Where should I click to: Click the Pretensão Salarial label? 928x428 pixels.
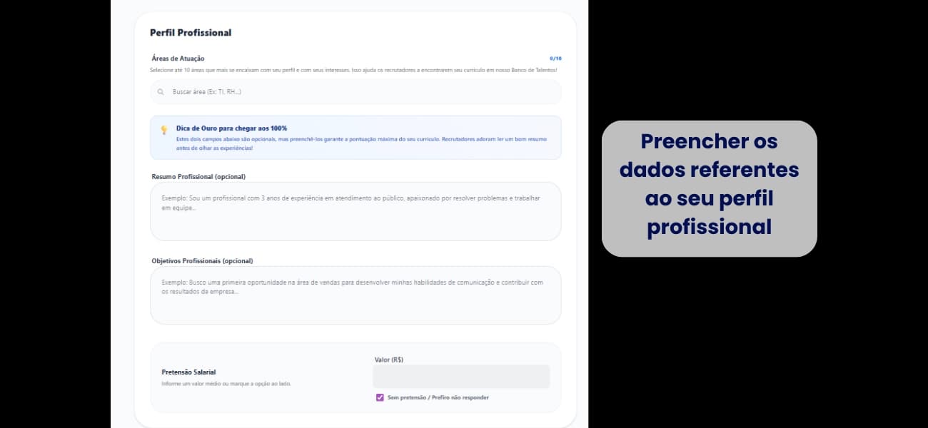188,372
